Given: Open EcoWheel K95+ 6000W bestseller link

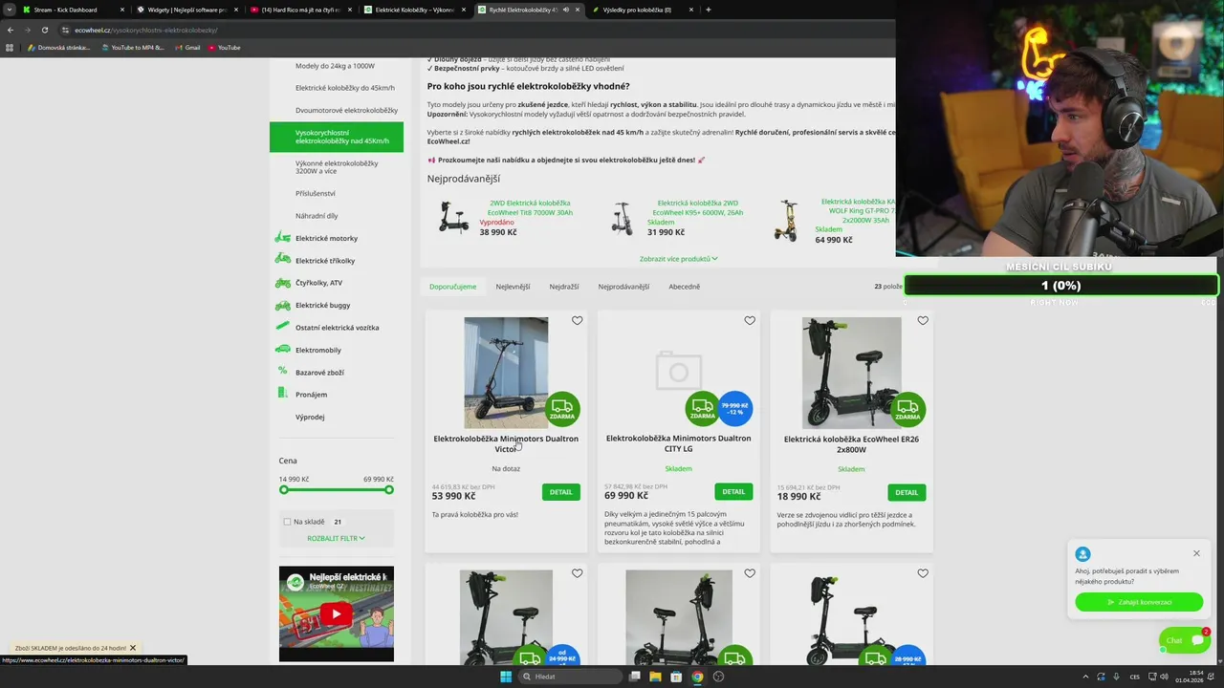Looking at the screenshot, I should tap(698, 207).
